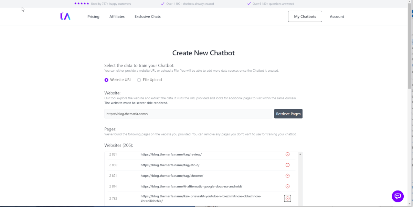Open the Affiliates menu item
This screenshot has width=413, height=207.
117,16
